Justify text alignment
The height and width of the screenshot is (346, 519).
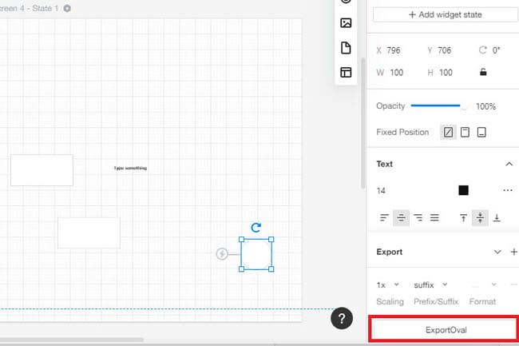pyautogui.click(x=434, y=217)
